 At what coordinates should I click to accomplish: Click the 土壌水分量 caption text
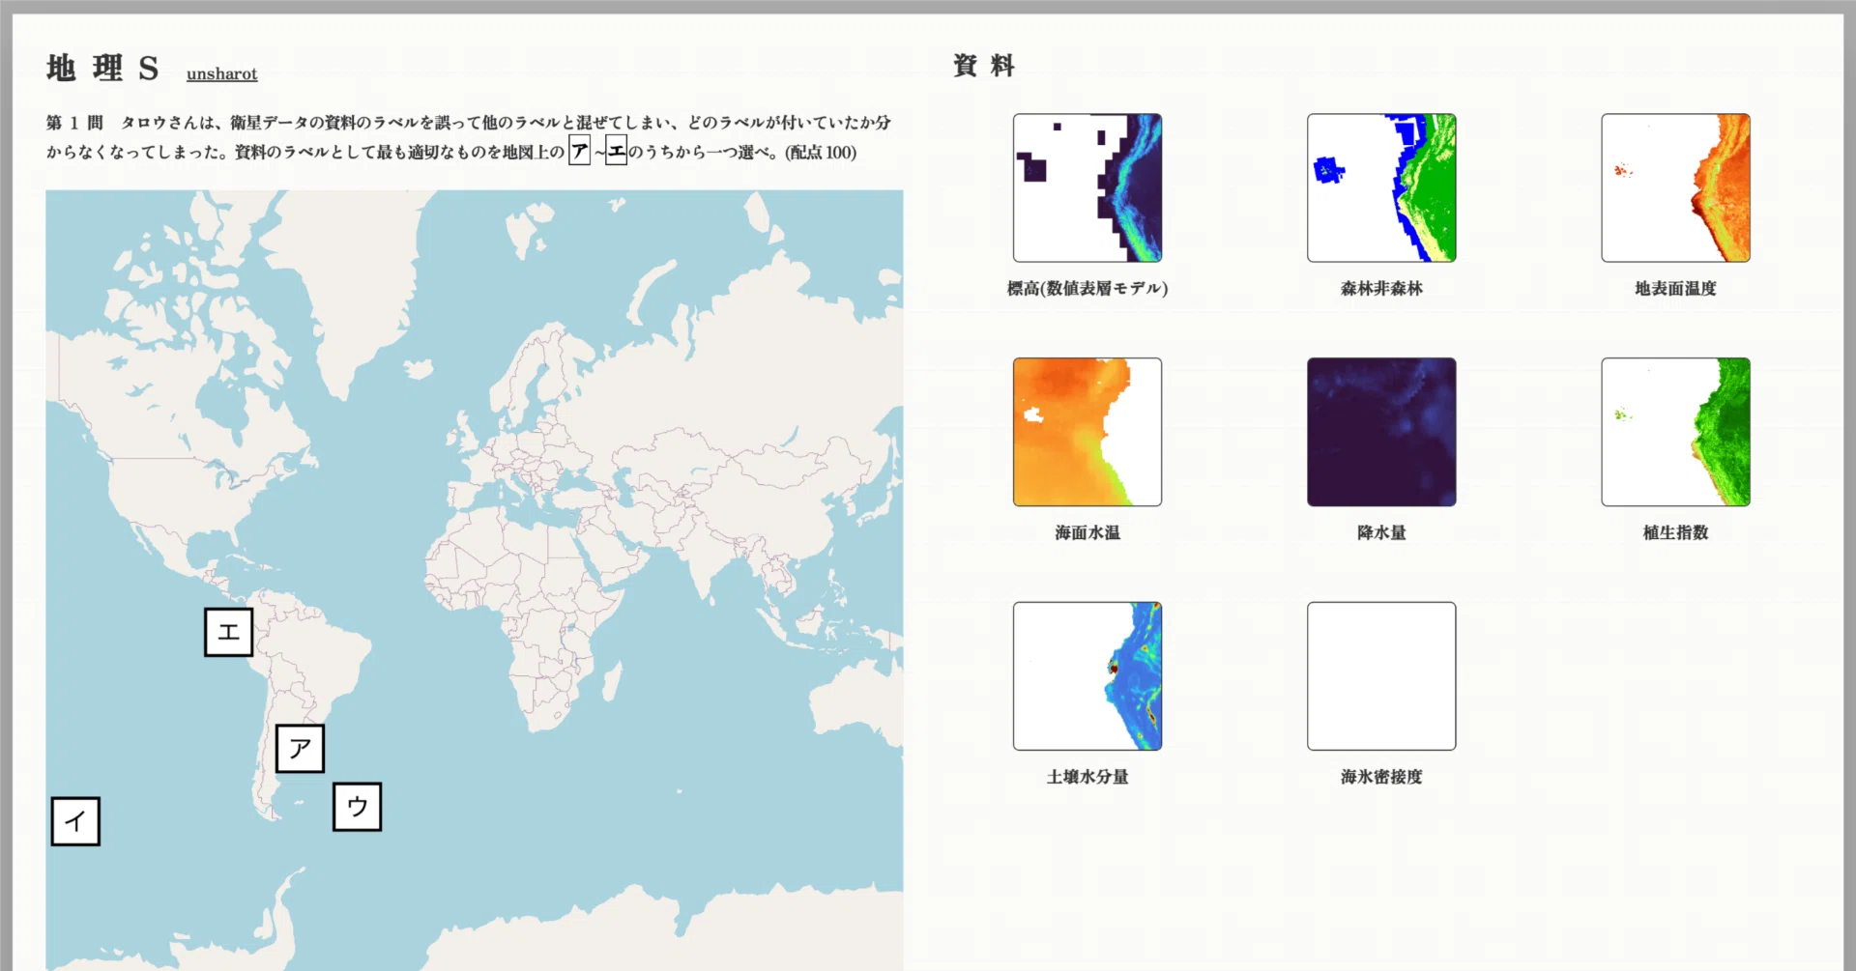click(1087, 777)
